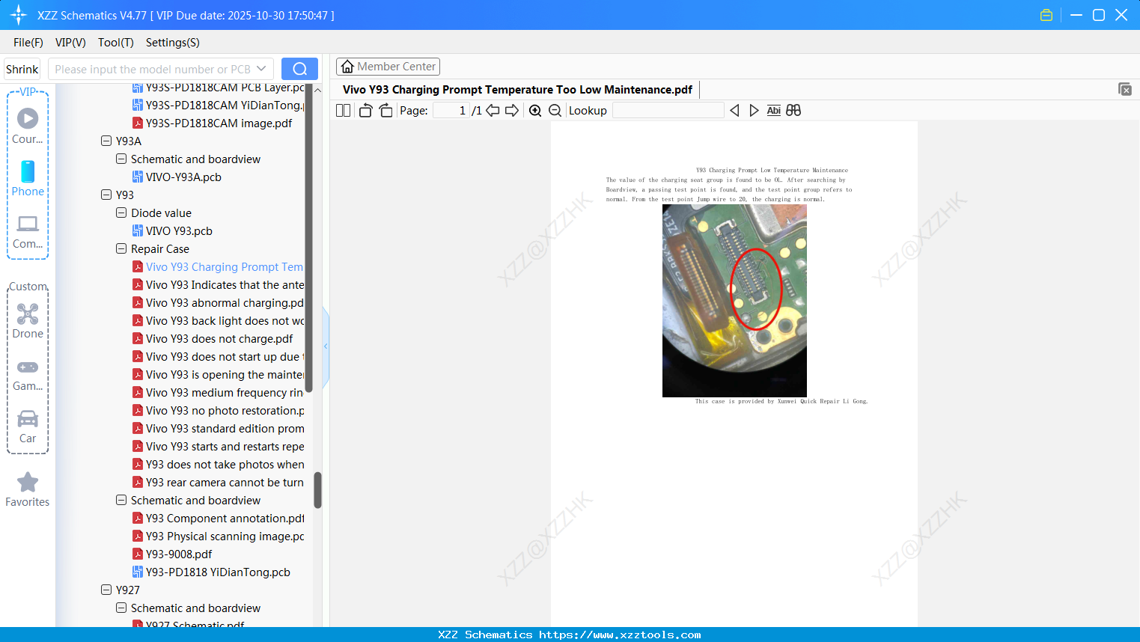Rotate the PDF page counterclockwise
Image resolution: width=1140 pixels, height=642 pixels.
pos(365,111)
